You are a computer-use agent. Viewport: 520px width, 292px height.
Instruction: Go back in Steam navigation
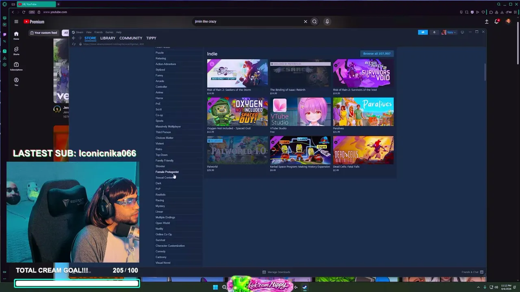coord(74,38)
